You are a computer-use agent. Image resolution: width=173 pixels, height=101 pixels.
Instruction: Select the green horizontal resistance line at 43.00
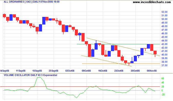(118, 44)
